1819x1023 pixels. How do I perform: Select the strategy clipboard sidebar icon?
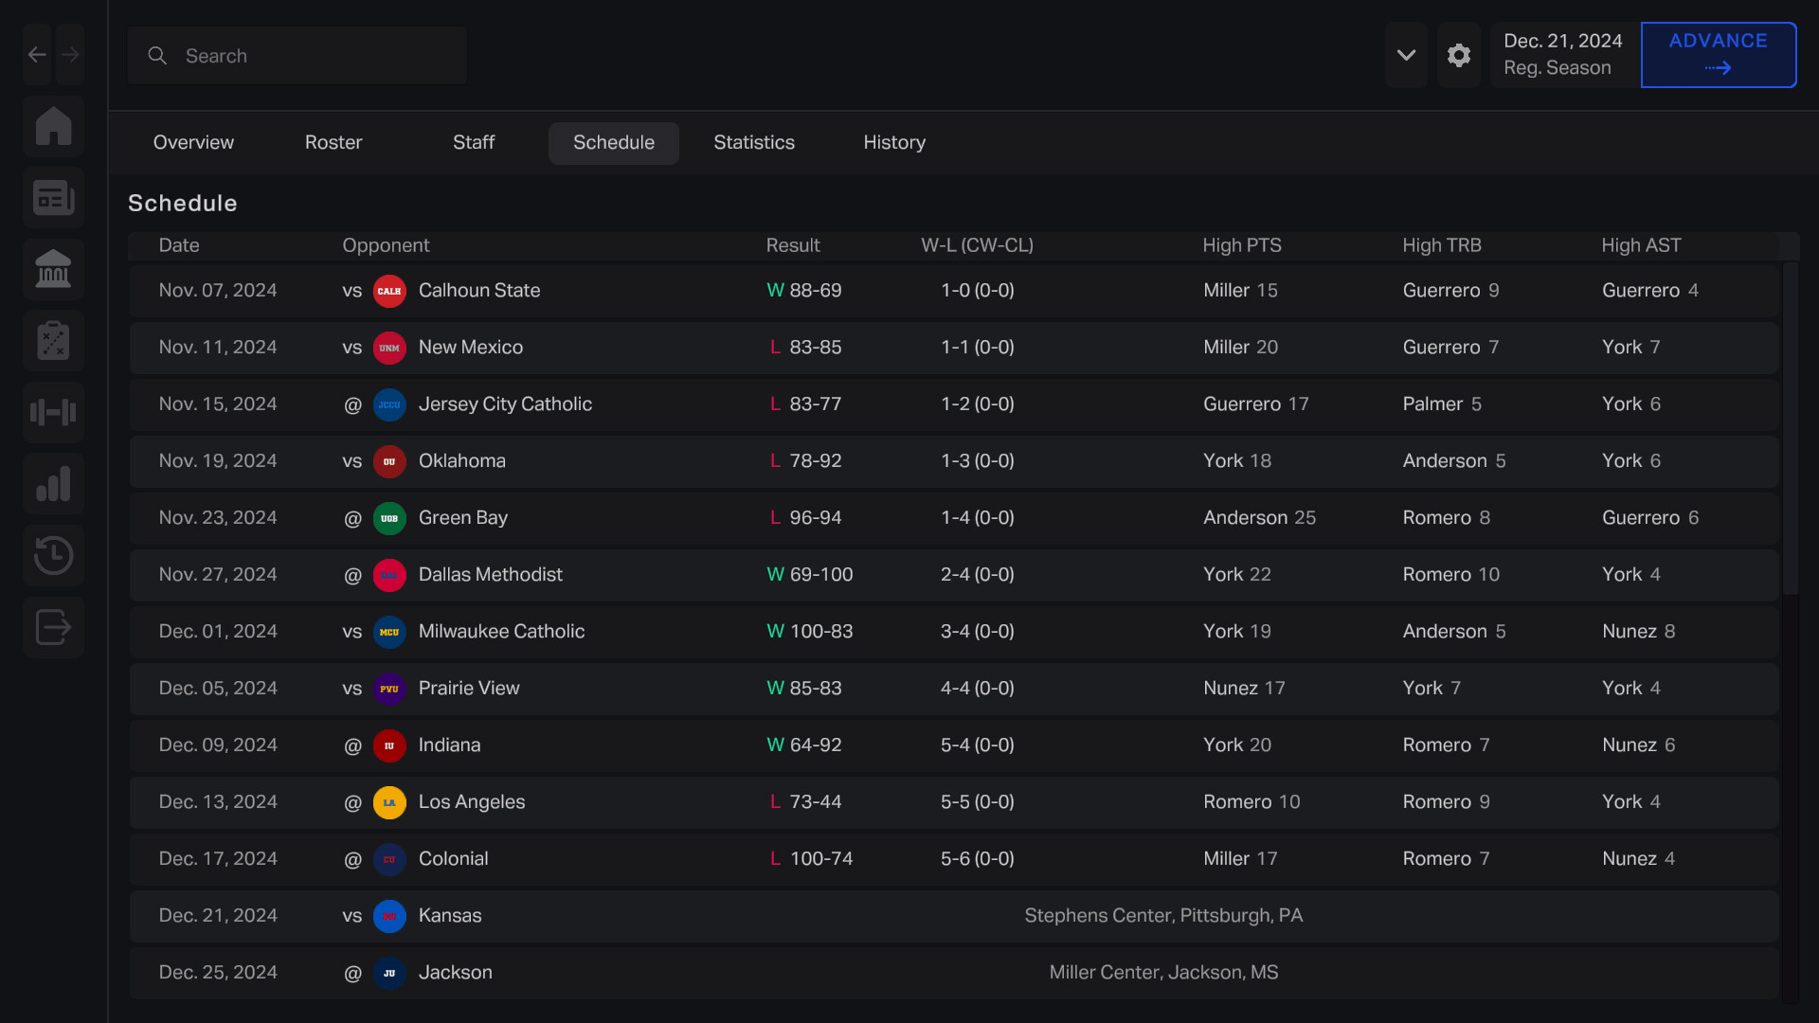click(54, 341)
